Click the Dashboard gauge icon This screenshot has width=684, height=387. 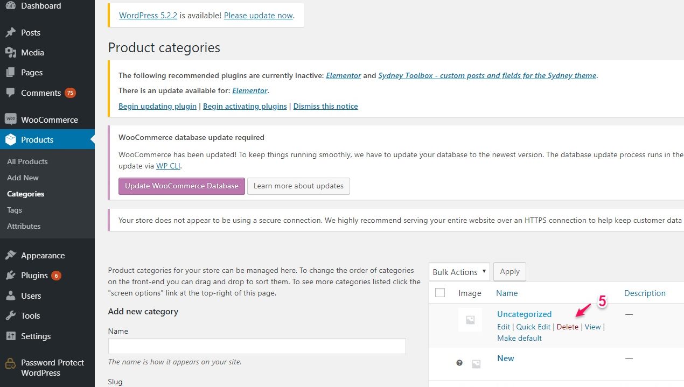click(x=10, y=6)
